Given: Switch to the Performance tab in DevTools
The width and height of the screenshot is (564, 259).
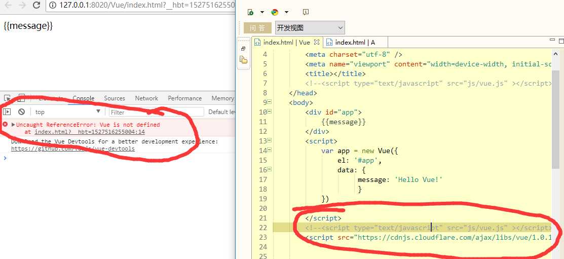Looking at the screenshot, I should (184, 98).
